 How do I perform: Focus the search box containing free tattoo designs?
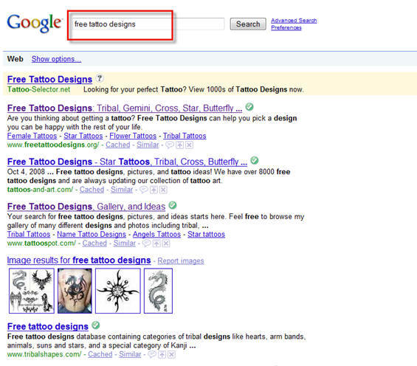pos(148,24)
